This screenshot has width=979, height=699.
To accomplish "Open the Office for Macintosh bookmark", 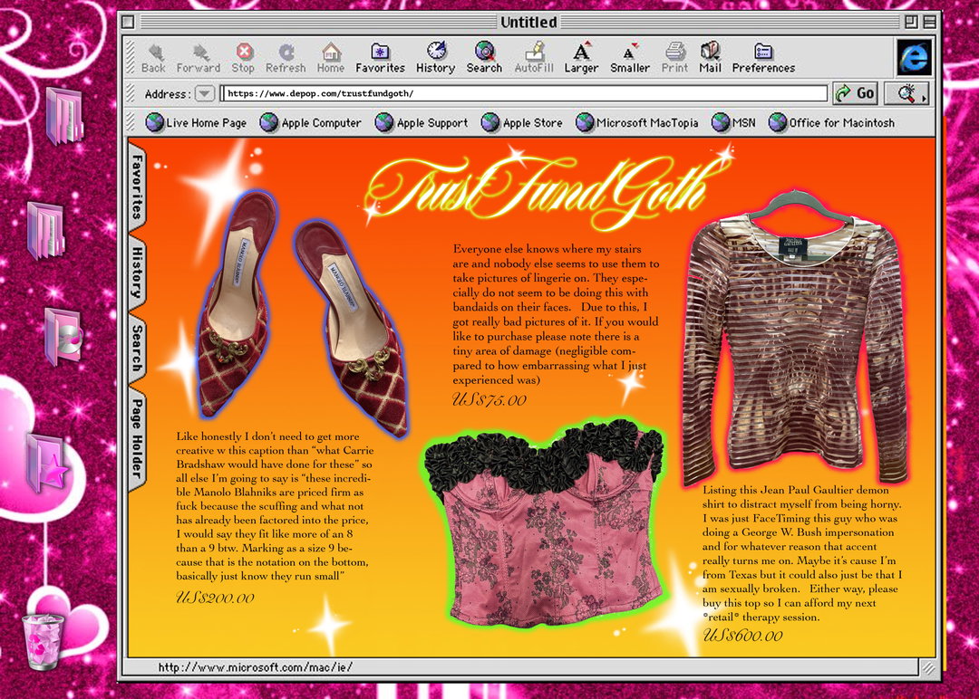I will [x=831, y=123].
